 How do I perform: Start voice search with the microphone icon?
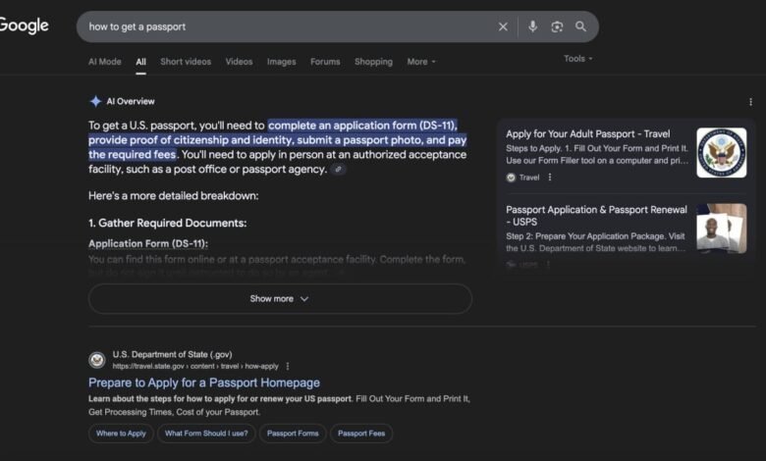tap(532, 26)
